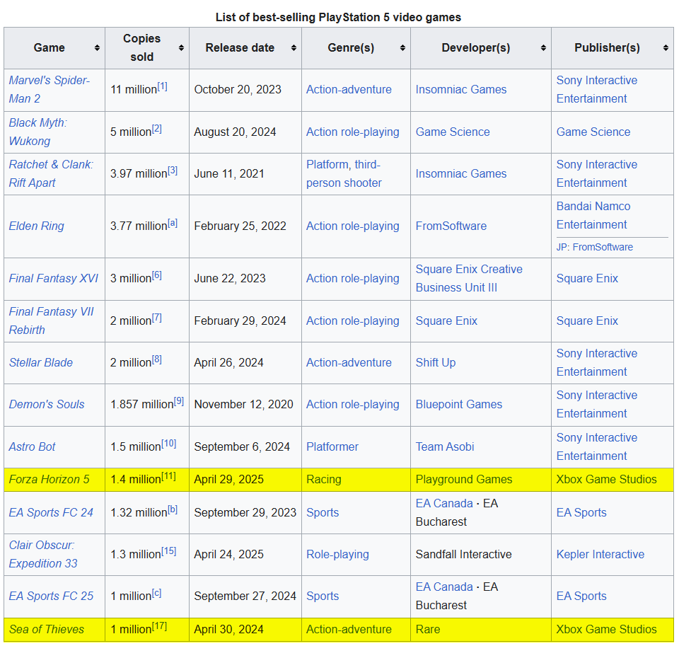679x646 pixels.
Task: Click FromSoftware link in the JP publisher note
Action: [603, 247]
